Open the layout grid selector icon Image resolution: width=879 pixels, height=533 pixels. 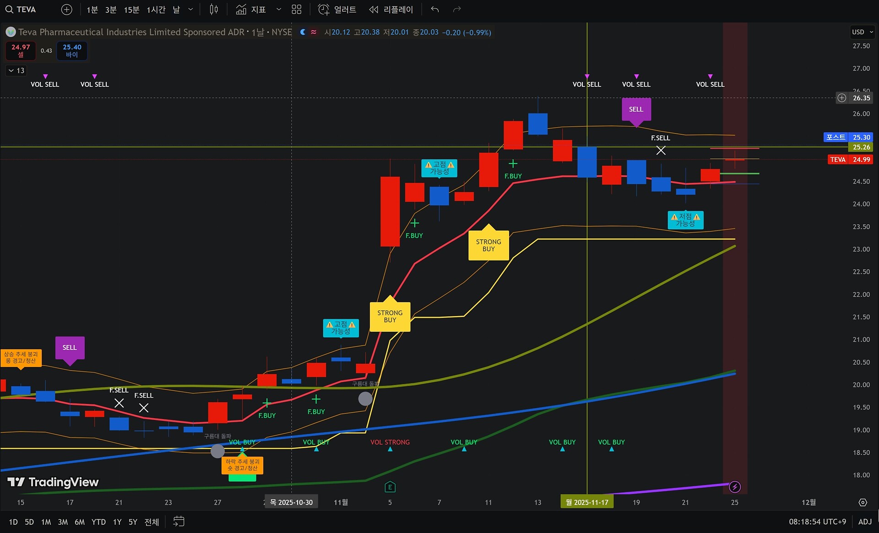click(x=297, y=9)
